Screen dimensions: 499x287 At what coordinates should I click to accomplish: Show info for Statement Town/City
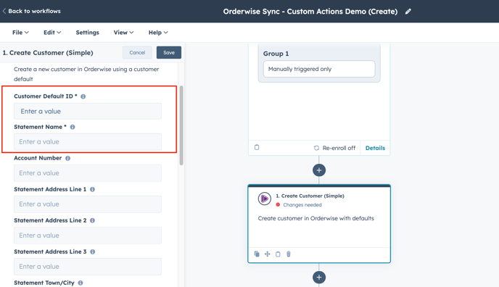tap(81, 283)
